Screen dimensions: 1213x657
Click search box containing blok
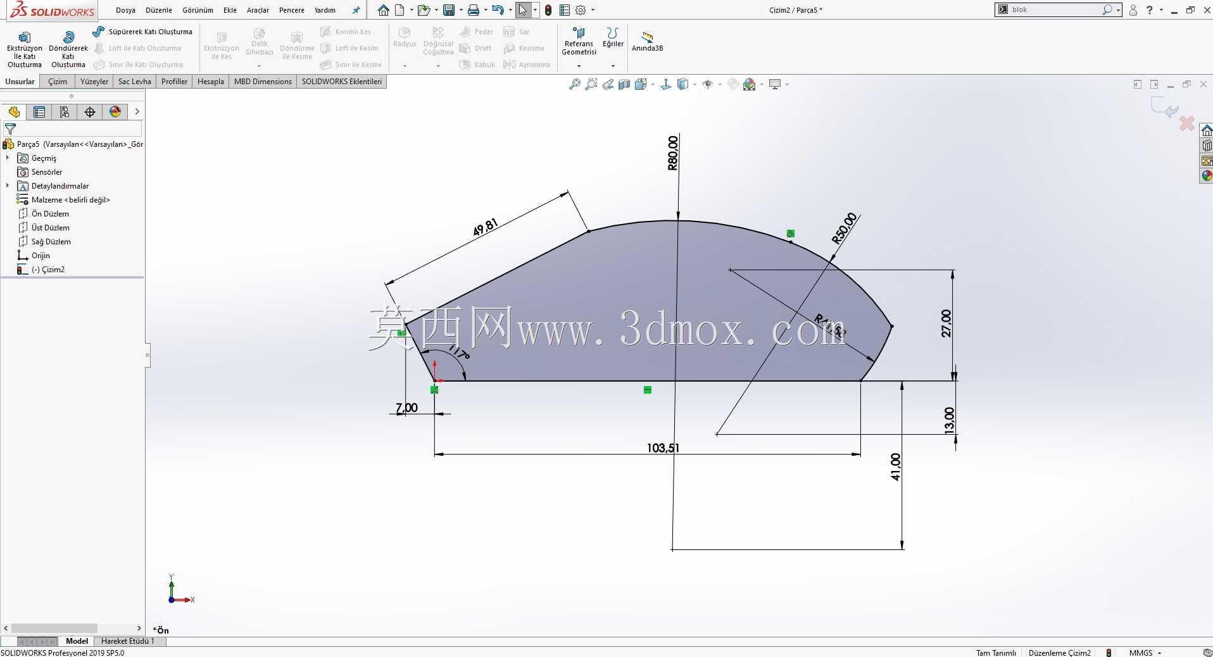tap(1059, 9)
